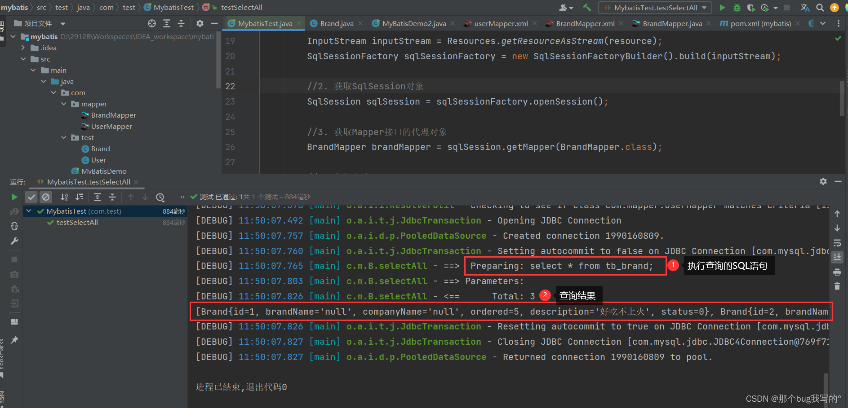The width and height of the screenshot is (848, 408).
Task: Show hidden editor tabs dropdown arrow
Action: [822, 23]
